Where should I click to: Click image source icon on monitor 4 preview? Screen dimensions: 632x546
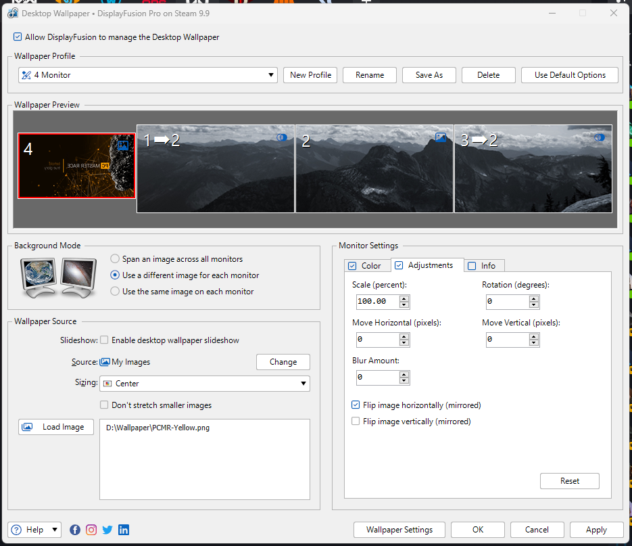point(122,145)
